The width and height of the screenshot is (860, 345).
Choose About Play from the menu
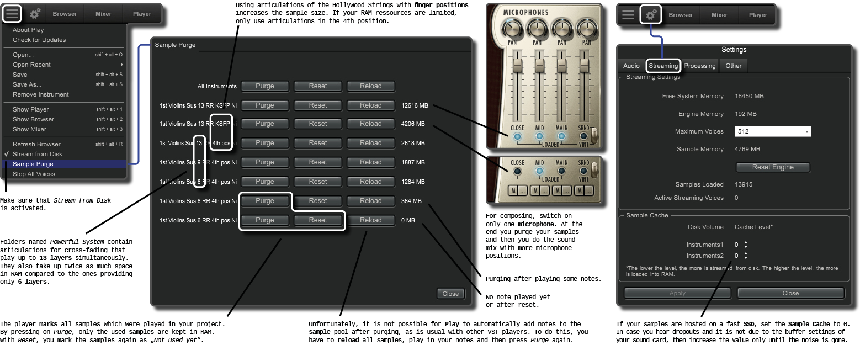coord(65,30)
